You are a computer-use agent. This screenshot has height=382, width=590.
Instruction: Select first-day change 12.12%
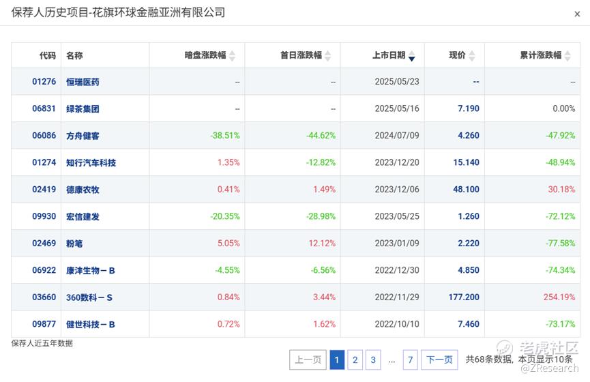click(322, 243)
